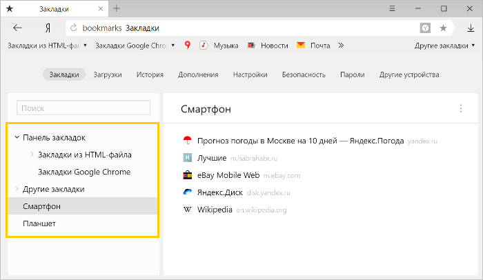
Task: Open the three-dot options for Смартфон folder
Action: (461, 108)
